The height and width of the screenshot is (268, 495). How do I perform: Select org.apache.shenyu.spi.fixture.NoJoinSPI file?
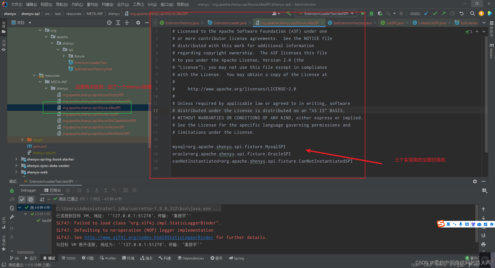pos(93,127)
